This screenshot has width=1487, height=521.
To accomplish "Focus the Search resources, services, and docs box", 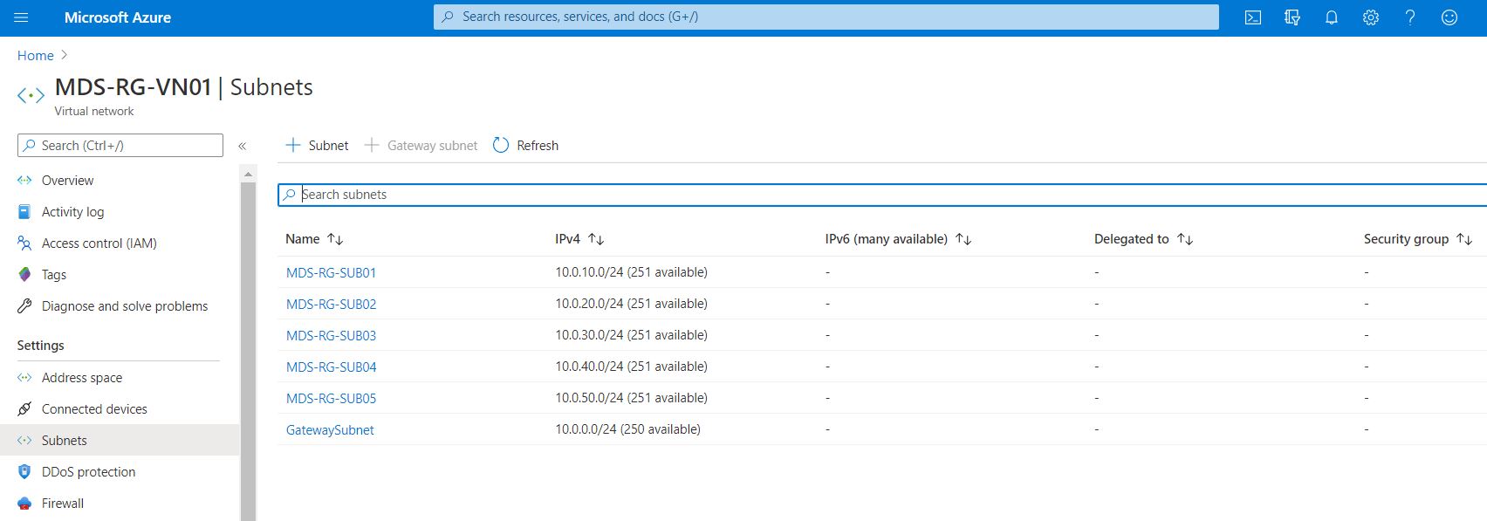I will [x=826, y=17].
